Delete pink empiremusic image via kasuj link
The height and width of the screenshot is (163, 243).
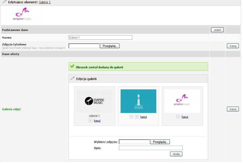pos(185,117)
